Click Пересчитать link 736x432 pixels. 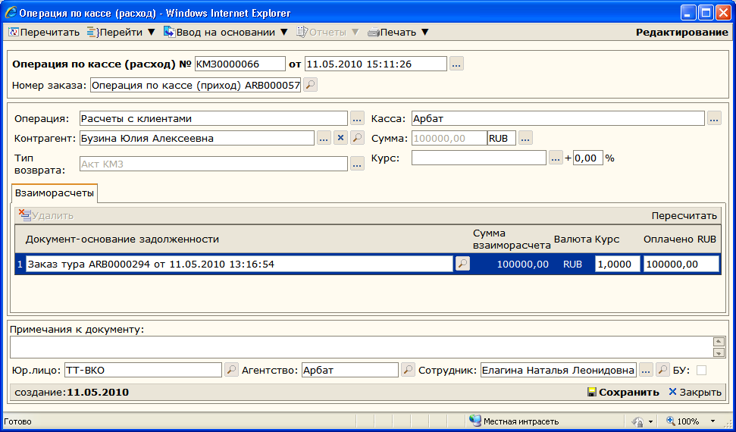pos(684,216)
